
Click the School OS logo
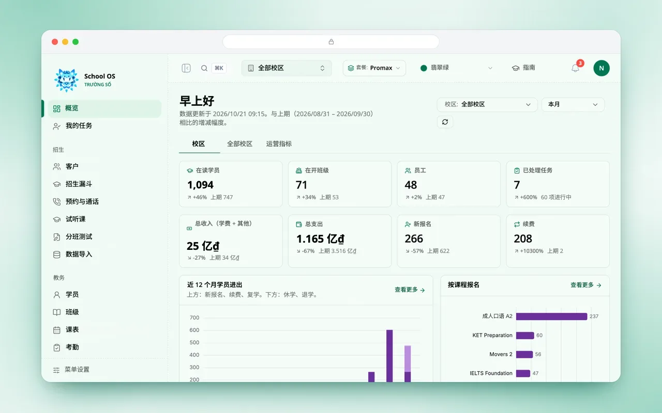(66, 80)
